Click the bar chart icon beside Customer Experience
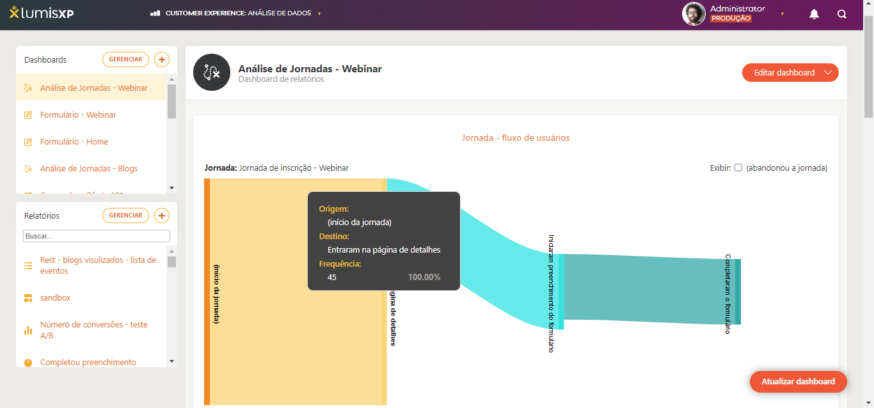 point(155,13)
